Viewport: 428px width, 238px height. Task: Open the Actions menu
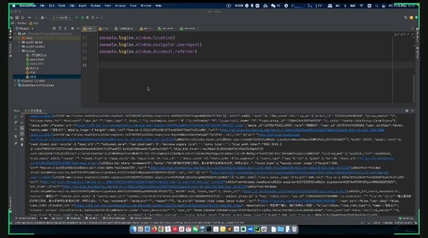pos(96,6)
